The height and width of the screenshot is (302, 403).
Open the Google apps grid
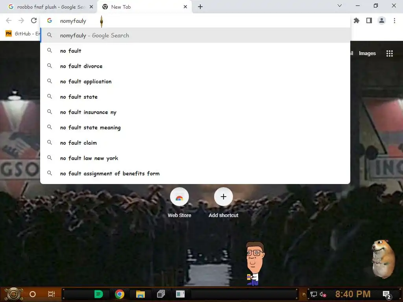pos(389,53)
